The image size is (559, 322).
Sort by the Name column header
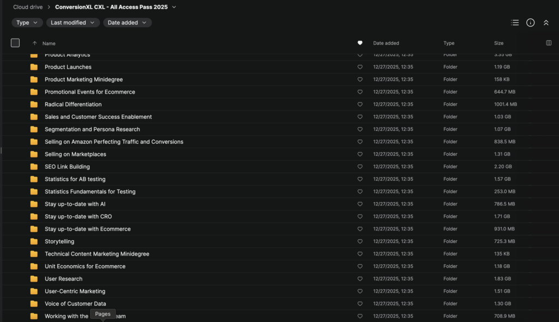(x=49, y=44)
